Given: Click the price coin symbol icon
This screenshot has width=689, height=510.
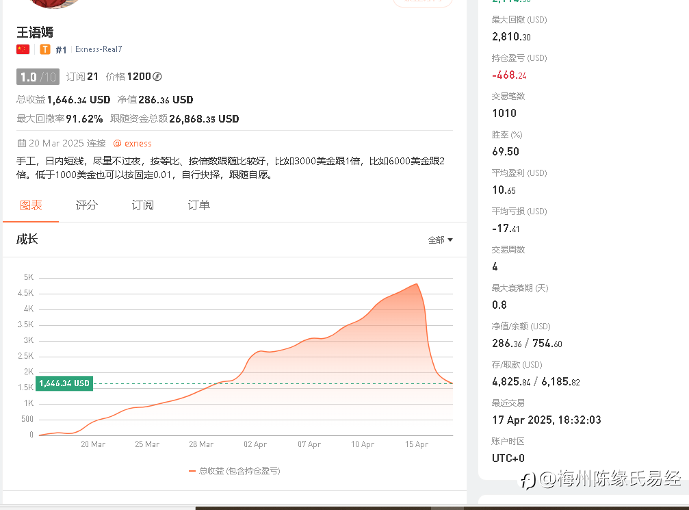Looking at the screenshot, I should pos(157,77).
